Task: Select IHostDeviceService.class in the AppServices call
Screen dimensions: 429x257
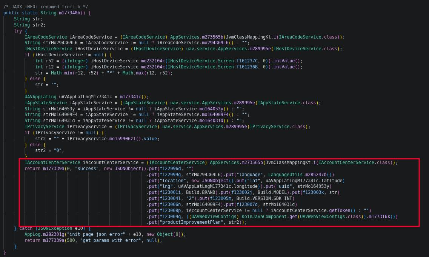Action: point(305,49)
